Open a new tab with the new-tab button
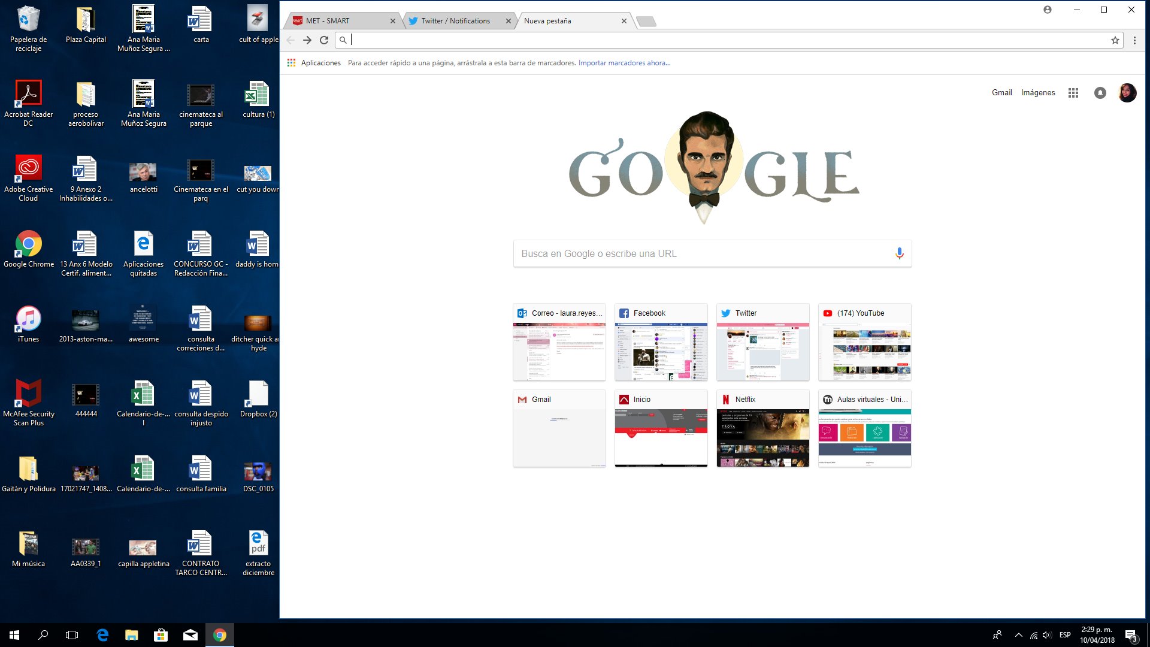Viewport: 1150px width, 647px height. pyautogui.click(x=646, y=22)
